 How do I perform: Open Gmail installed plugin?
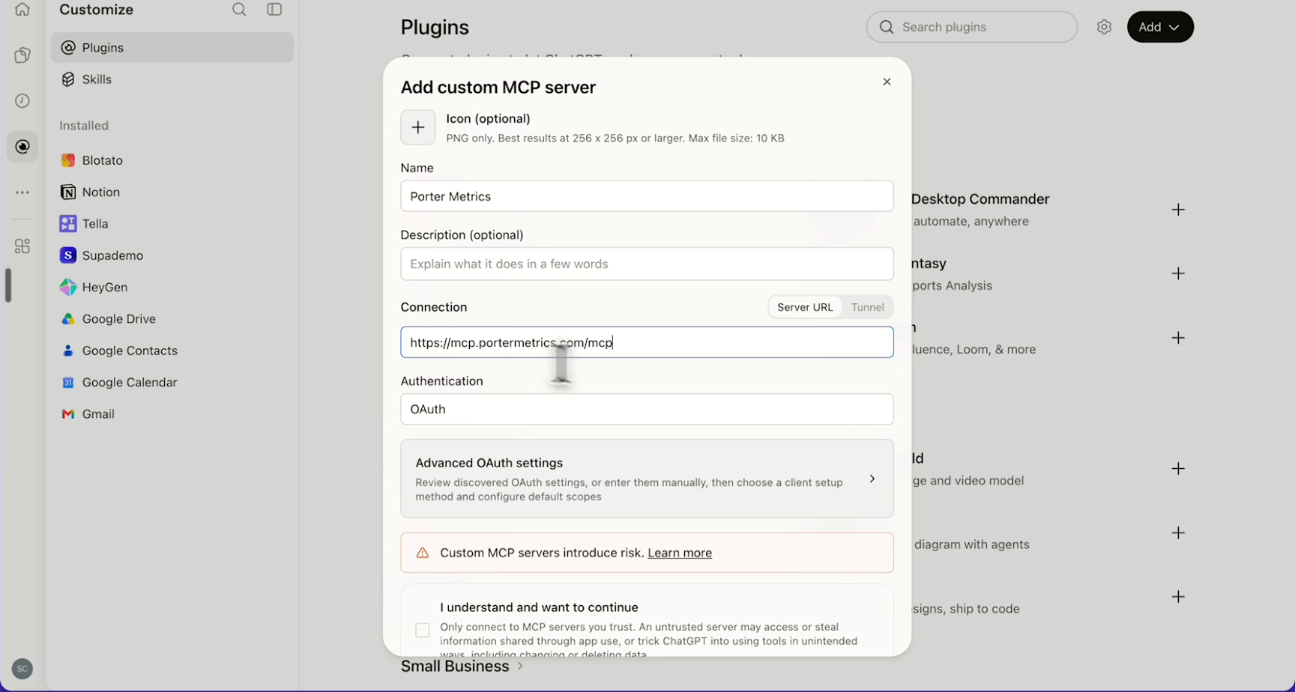click(x=172, y=414)
